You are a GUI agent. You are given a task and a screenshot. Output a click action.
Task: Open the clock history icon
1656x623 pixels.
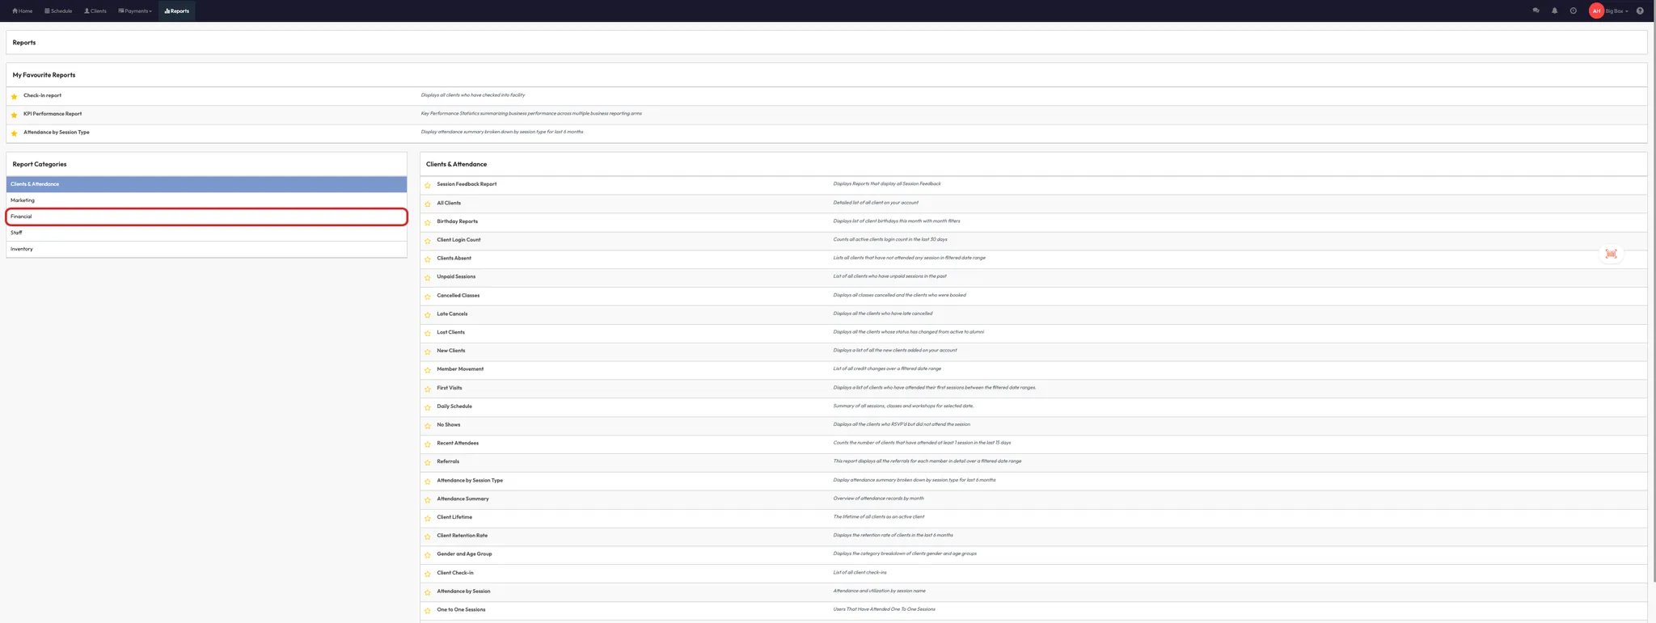(1573, 11)
